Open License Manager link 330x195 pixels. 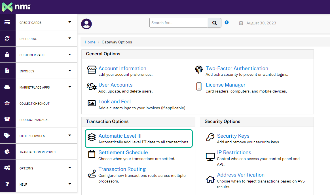(x=225, y=85)
